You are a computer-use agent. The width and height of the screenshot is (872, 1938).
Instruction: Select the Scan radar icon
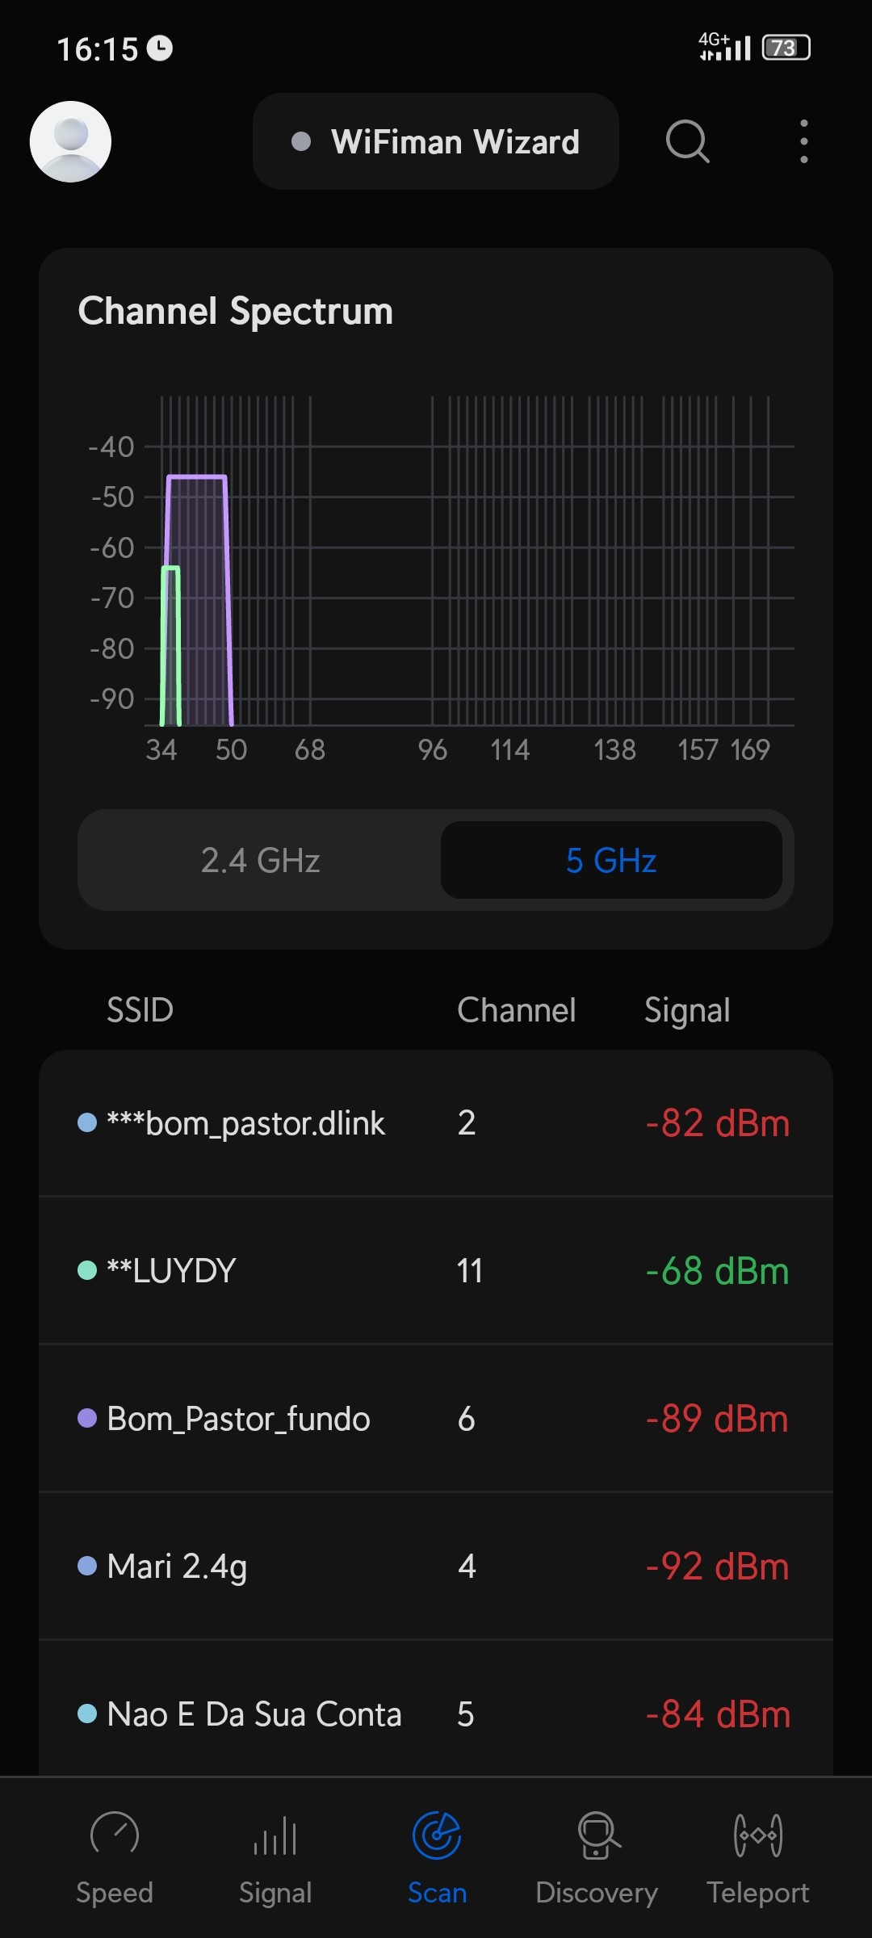(x=437, y=1835)
